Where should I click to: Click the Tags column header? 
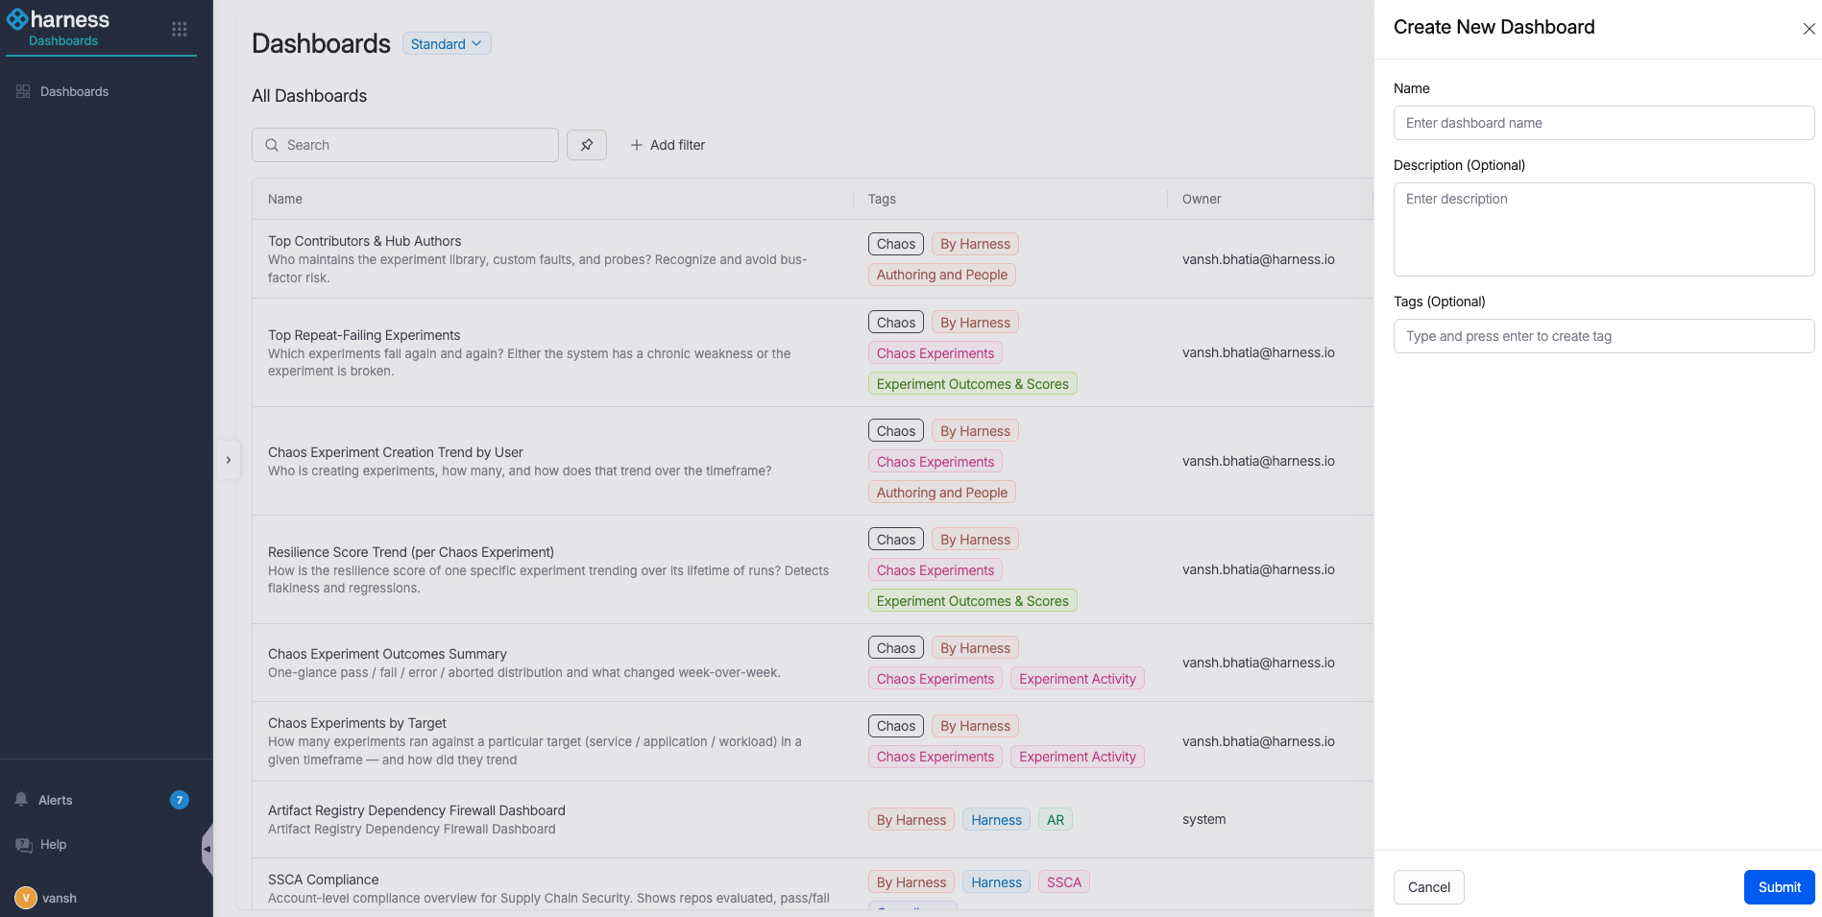[882, 199]
